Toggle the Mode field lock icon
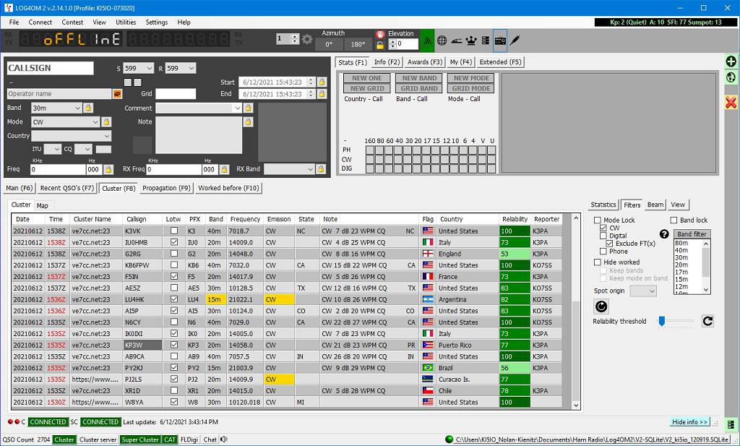This screenshot has height=446, width=740. (x=107, y=121)
